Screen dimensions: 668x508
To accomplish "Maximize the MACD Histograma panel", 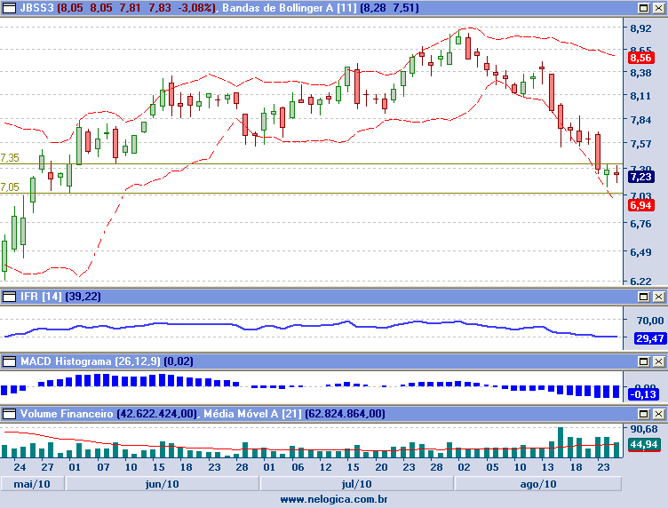I will pos(644,361).
